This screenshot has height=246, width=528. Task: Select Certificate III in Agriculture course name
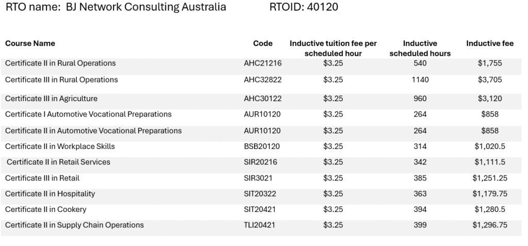(x=51, y=99)
